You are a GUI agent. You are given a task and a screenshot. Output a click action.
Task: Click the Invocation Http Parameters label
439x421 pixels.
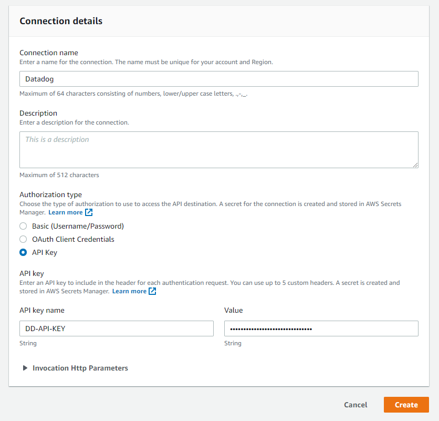click(80, 368)
